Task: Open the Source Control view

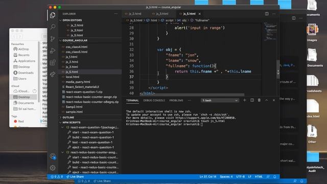Action: pyautogui.click(x=53, y=39)
